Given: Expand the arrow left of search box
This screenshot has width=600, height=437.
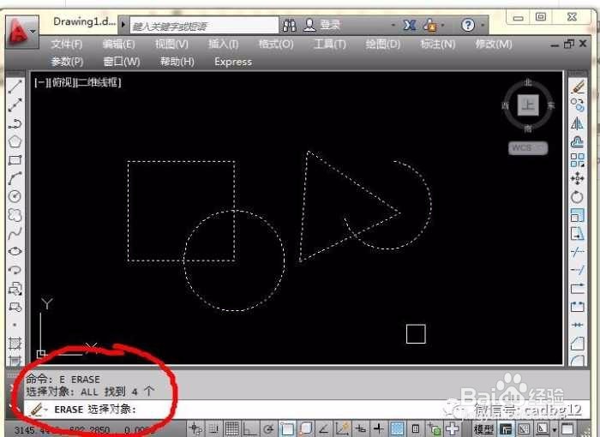Looking at the screenshot, I should [123, 25].
